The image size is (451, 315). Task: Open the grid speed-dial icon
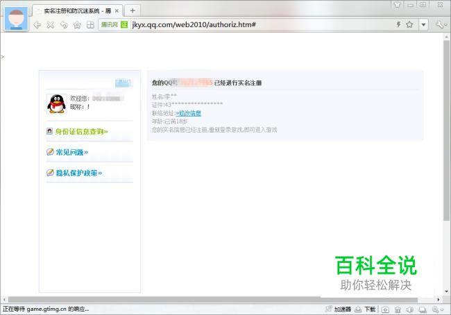90,25
